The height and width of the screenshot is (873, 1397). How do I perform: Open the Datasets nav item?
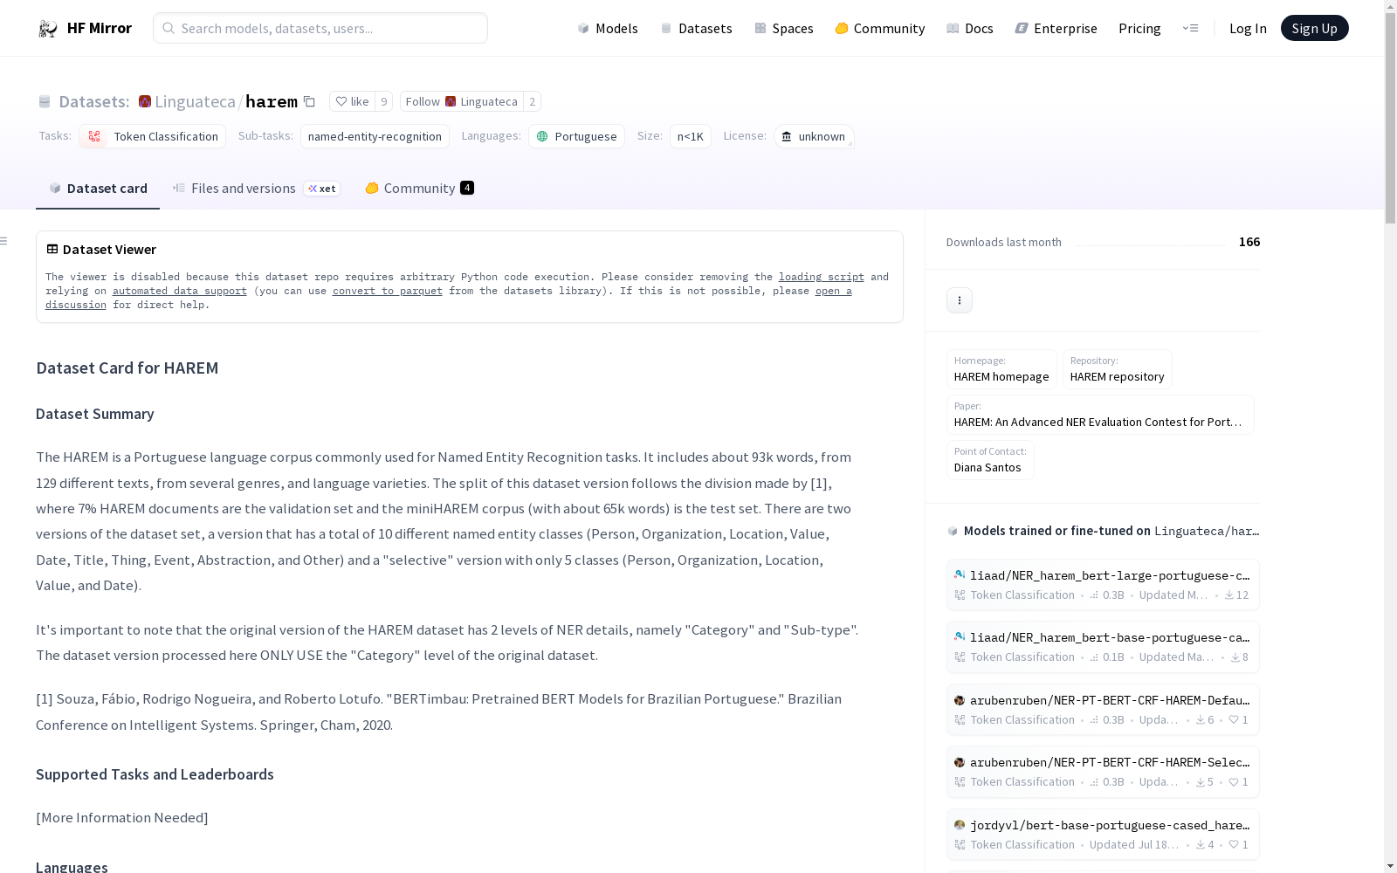696,28
